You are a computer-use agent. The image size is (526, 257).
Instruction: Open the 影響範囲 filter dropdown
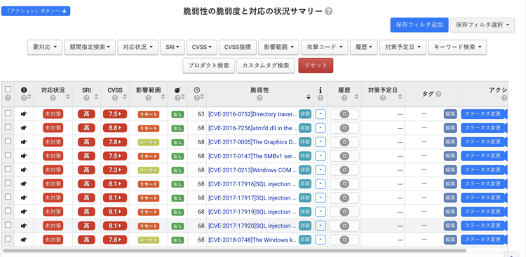point(278,47)
